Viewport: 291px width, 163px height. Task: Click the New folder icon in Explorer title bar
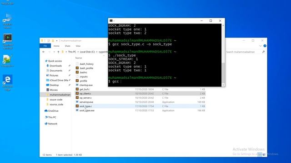(x=53, y=41)
